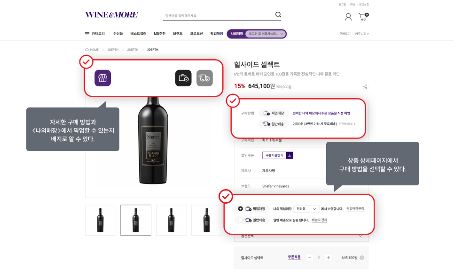The width and height of the screenshot is (454, 275).
Task: Click the 일반배송 badge in 구매방법 row
Action: 274,124
